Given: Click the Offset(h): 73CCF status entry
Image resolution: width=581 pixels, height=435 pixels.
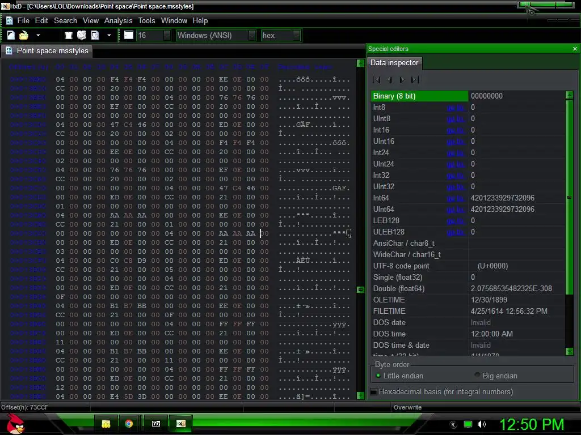Looking at the screenshot, I should 24,407.
